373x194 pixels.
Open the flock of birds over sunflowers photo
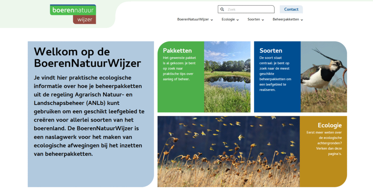pos(228,151)
